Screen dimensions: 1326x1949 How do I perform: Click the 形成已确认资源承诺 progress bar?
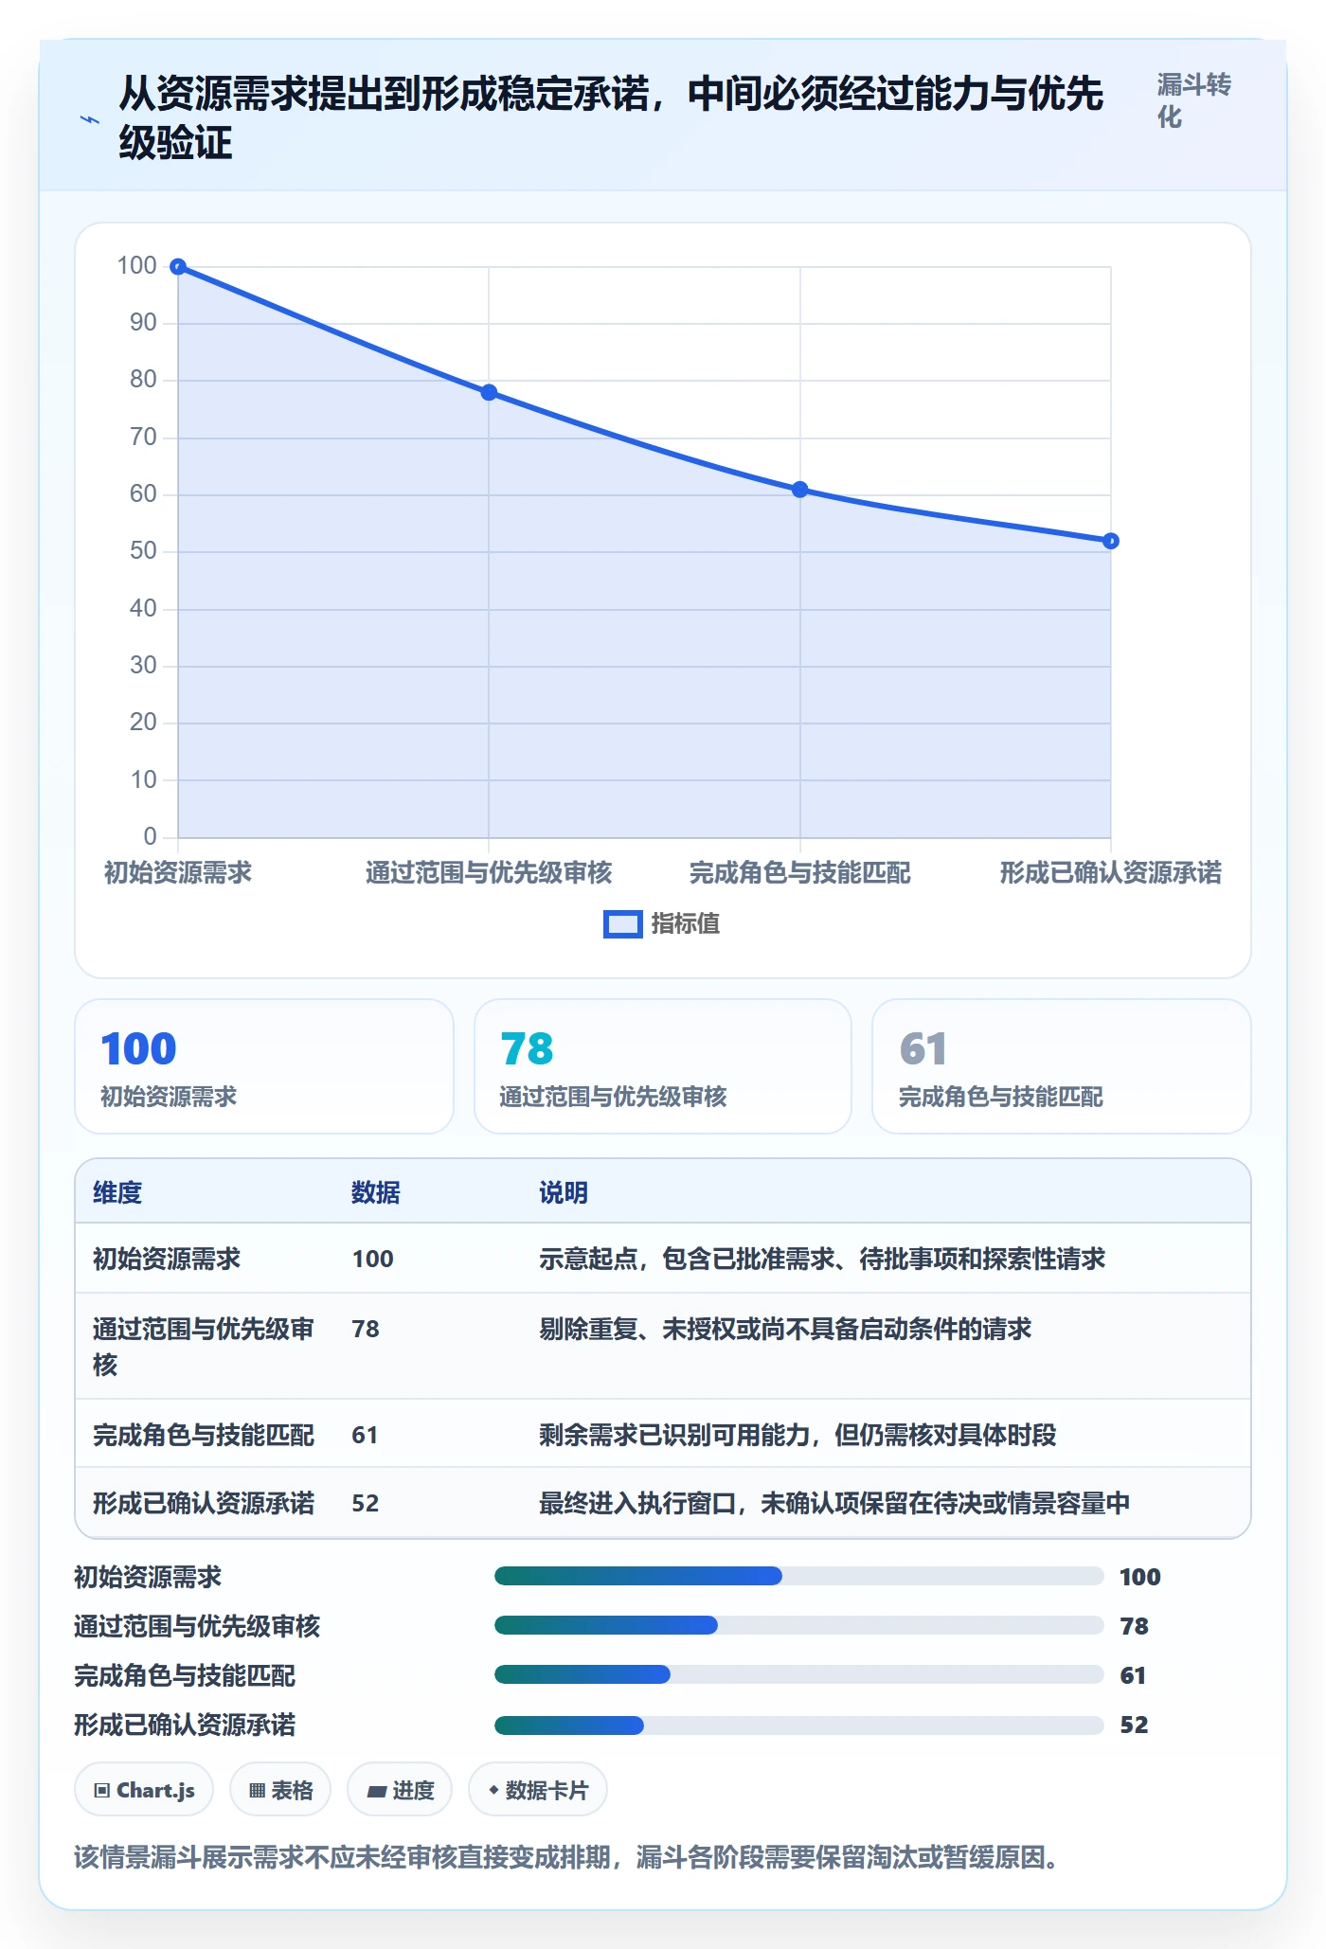pyautogui.click(x=799, y=1724)
